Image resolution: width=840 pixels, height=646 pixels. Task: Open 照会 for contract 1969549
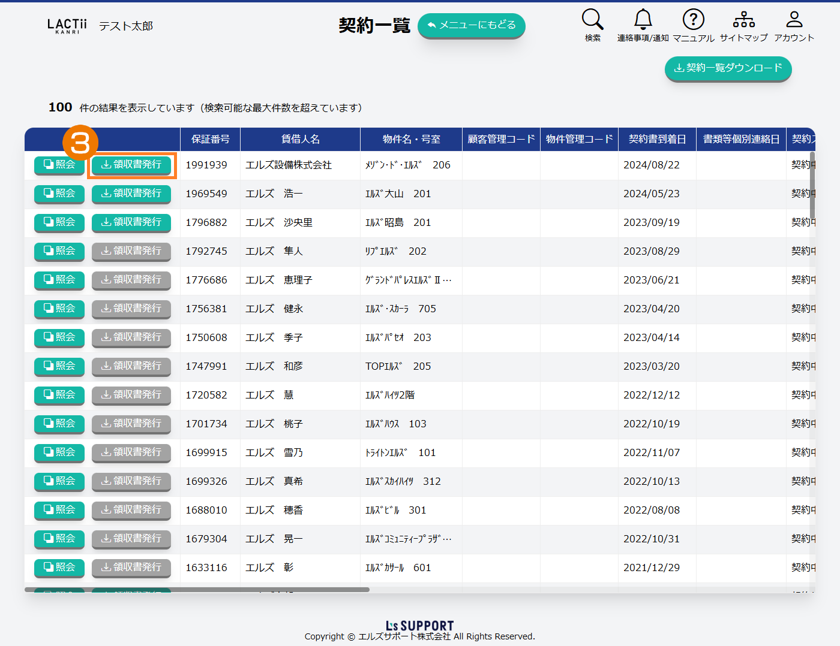click(x=59, y=194)
